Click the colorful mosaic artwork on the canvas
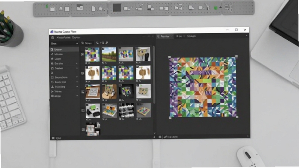This screenshot has width=299, height=168. [203, 87]
